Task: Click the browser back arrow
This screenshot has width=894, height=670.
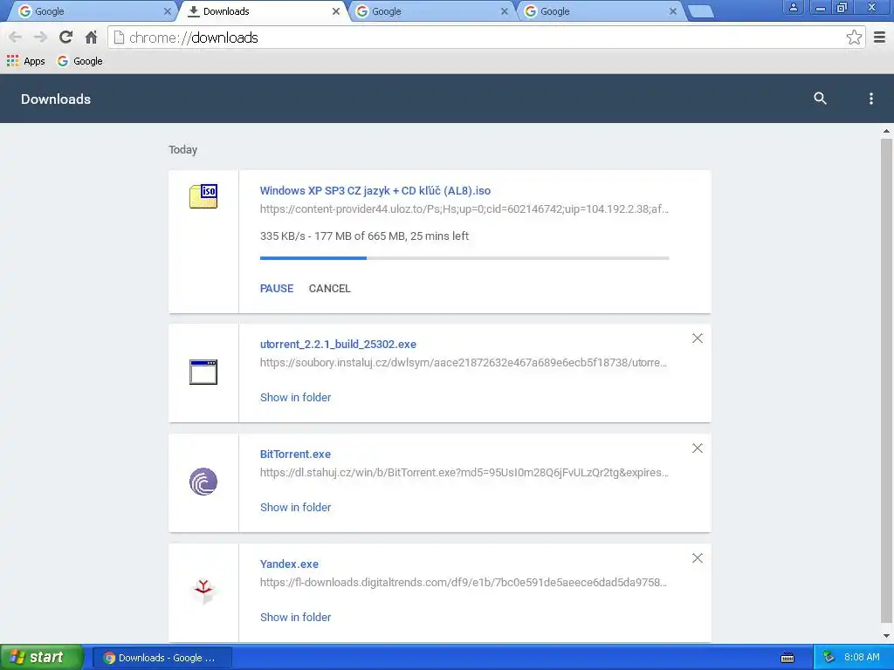Action: [x=16, y=38]
